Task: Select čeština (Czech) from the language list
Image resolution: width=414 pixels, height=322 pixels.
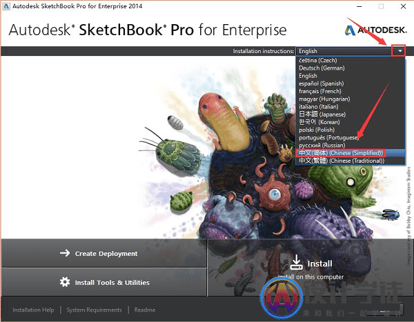Action: tap(350, 61)
